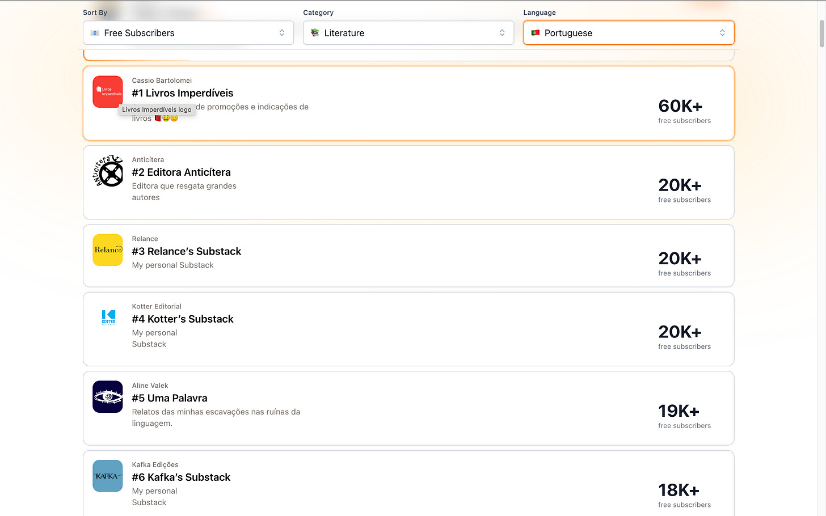Open #4 Kotter's Substack title

pos(183,319)
